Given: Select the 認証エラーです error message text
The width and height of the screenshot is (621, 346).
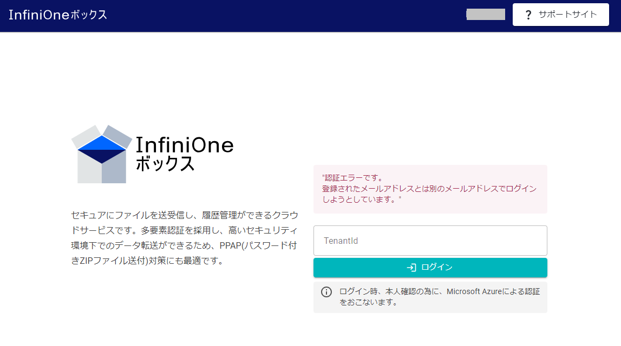Looking at the screenshot, I should 429,189.
